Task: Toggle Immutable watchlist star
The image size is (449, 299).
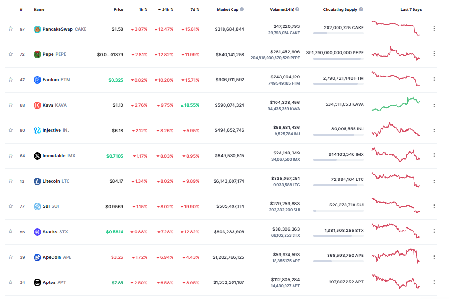Action: coord(10,156)
